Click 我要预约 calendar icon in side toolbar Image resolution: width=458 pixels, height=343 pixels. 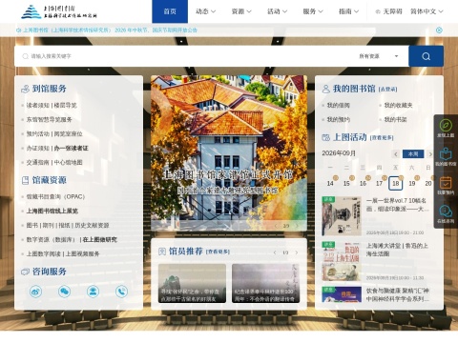(446, 185)
